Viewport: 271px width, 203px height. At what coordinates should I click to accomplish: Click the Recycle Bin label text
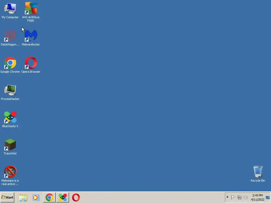coord(258,181)
